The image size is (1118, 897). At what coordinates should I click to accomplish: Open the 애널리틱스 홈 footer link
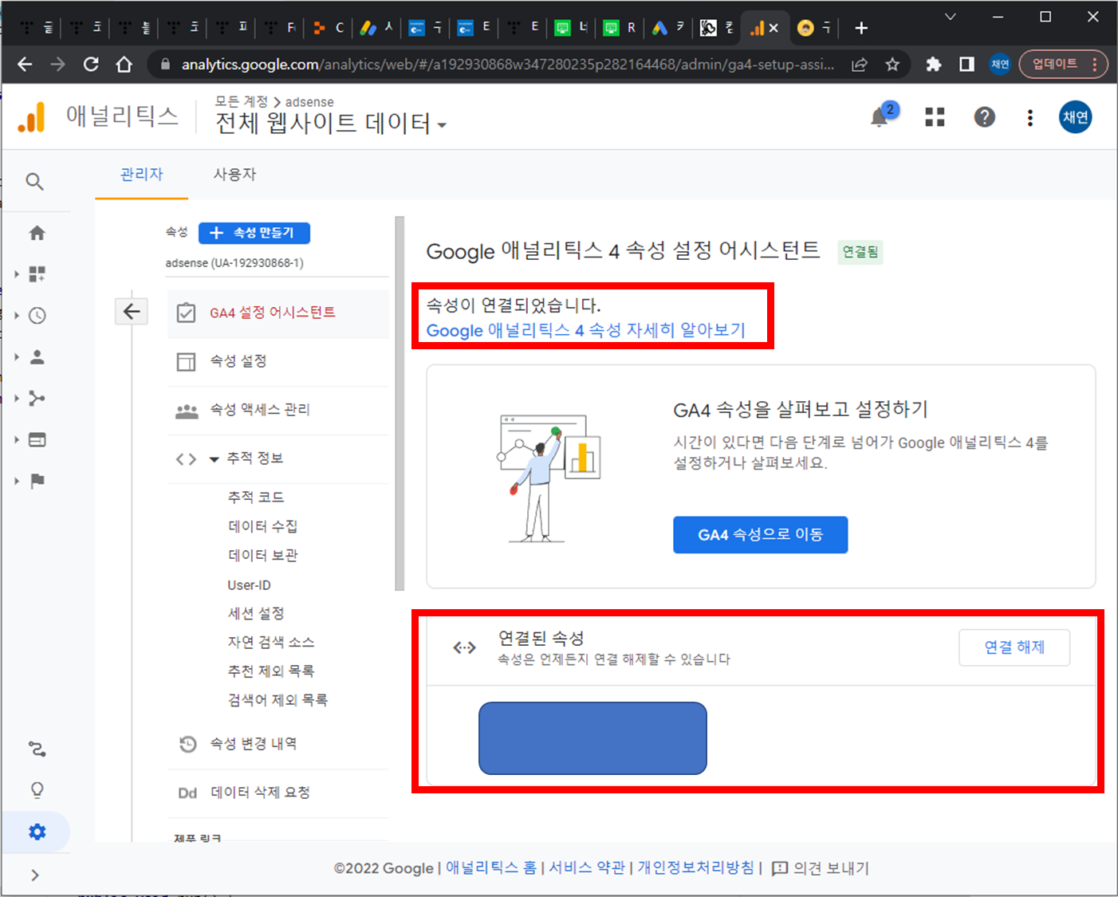pyautogui.click(x=491, y=867)
